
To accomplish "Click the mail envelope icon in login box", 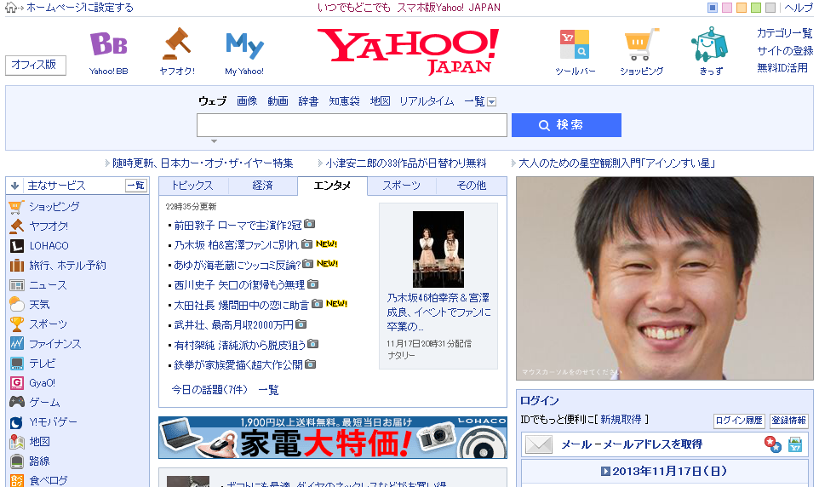I will (x=539, y=444).
